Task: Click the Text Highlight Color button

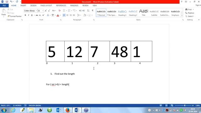Action: pos(53,15)
